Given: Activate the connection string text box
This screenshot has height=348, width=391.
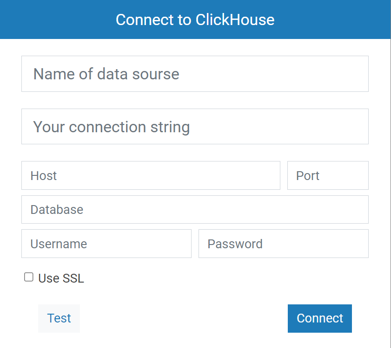Looking at the screenshot, I should [195, 127].
